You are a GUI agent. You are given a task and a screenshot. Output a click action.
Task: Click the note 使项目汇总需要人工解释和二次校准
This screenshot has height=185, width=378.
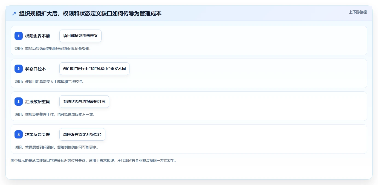click(x=49, y=82)
